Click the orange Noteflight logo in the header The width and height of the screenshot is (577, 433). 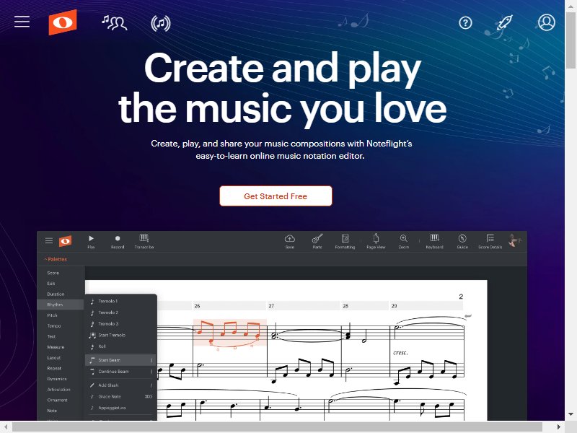click(x=63, y=22)
